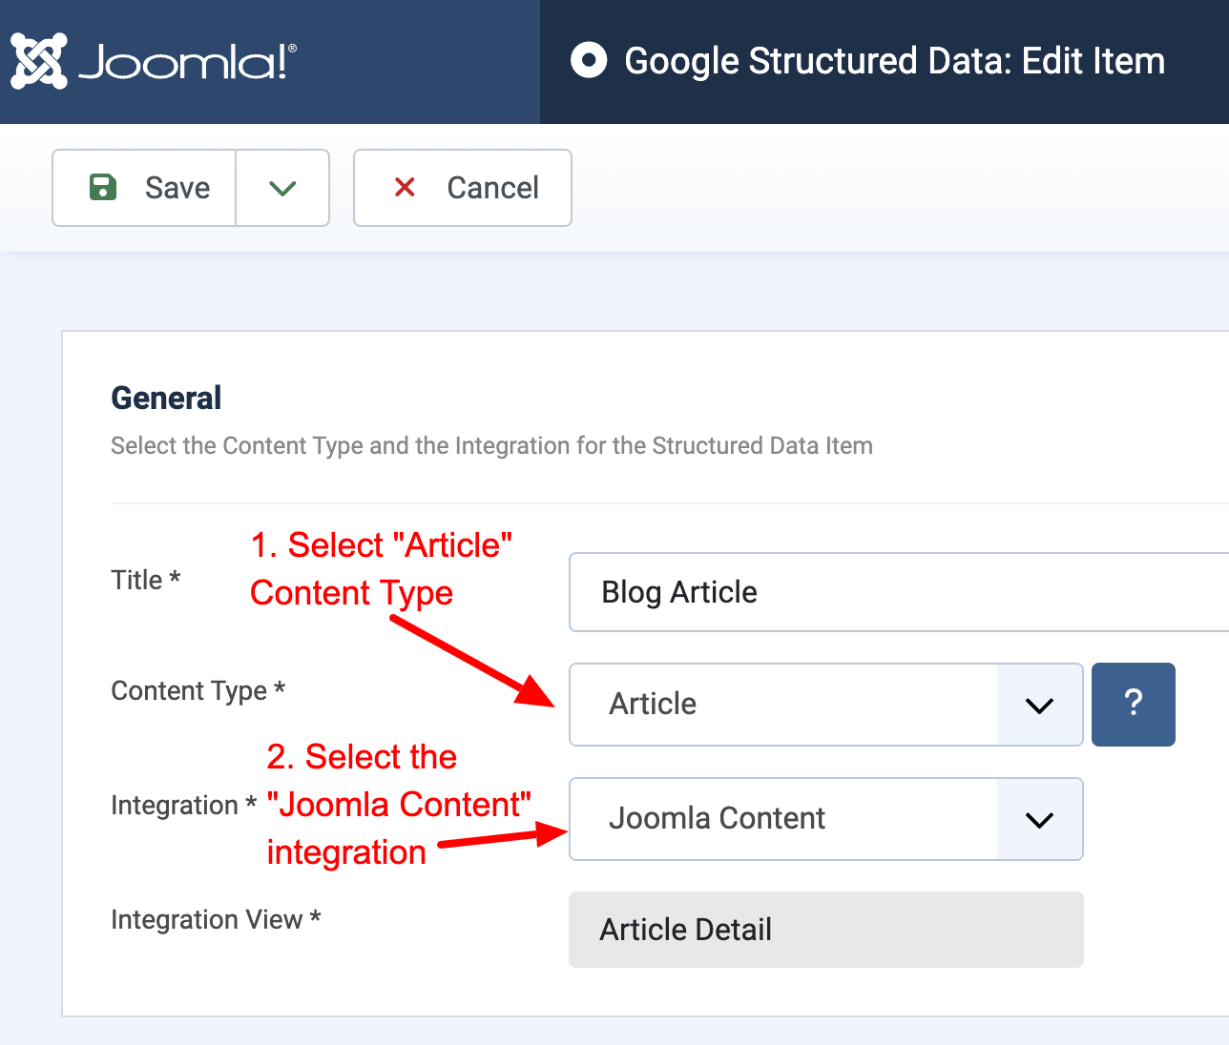Click the red X cancel icon

[x=405, y=188]
